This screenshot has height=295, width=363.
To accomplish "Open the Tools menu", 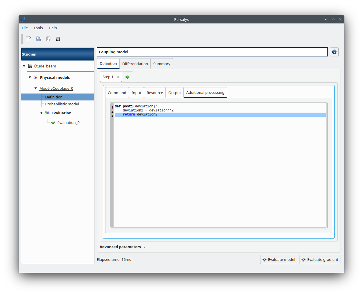I will pyautogui.click(x=38, y=28).
